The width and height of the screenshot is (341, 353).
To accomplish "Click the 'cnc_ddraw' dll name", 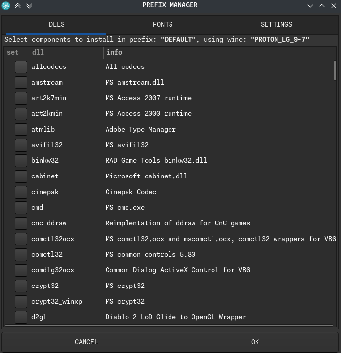I will click(49, 223).
